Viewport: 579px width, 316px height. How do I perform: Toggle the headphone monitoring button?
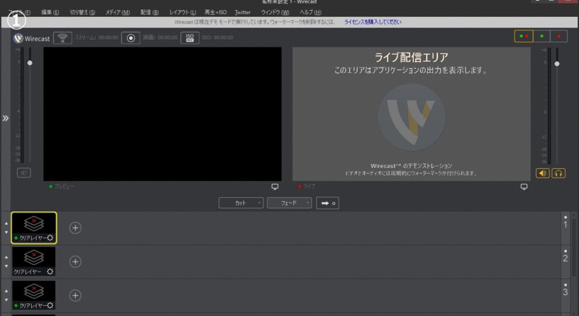click(558, 173)
